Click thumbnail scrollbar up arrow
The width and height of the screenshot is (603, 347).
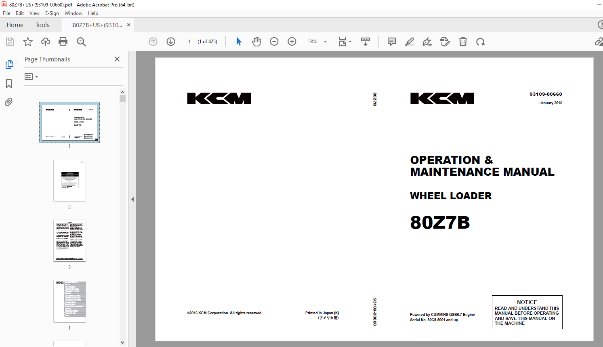(122, 92)
